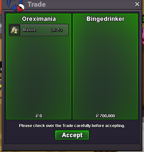
Task: Click the Trade window title text
Action: coord(37,4)
